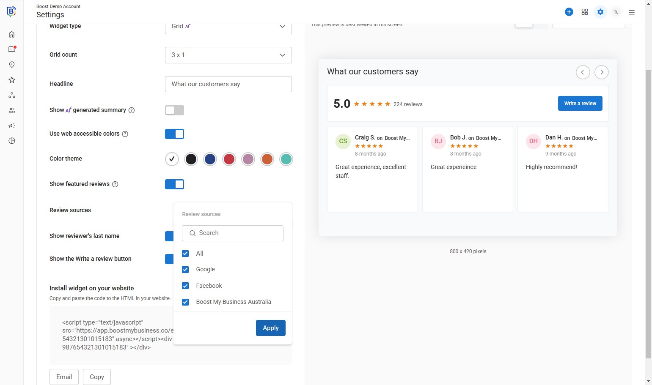Open the reviews star sidebar icon
Screen dimensions: 652x385
click(12, 80)
